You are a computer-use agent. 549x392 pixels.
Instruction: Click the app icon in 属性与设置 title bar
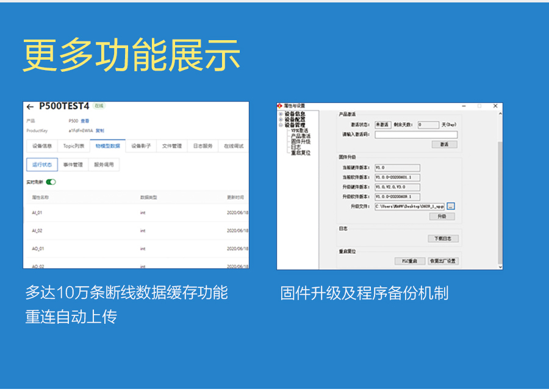(280, 106)
